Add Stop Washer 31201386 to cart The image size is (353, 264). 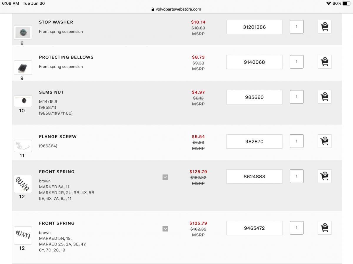pos(324,27)
